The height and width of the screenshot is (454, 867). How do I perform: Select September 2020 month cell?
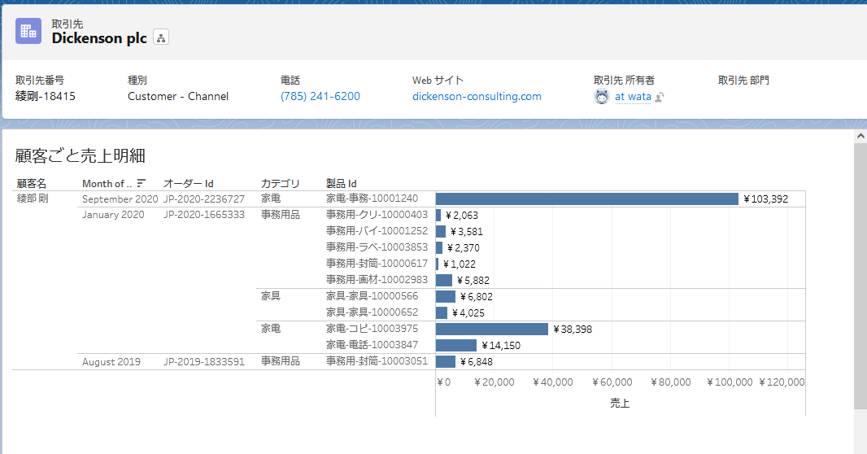120,199
